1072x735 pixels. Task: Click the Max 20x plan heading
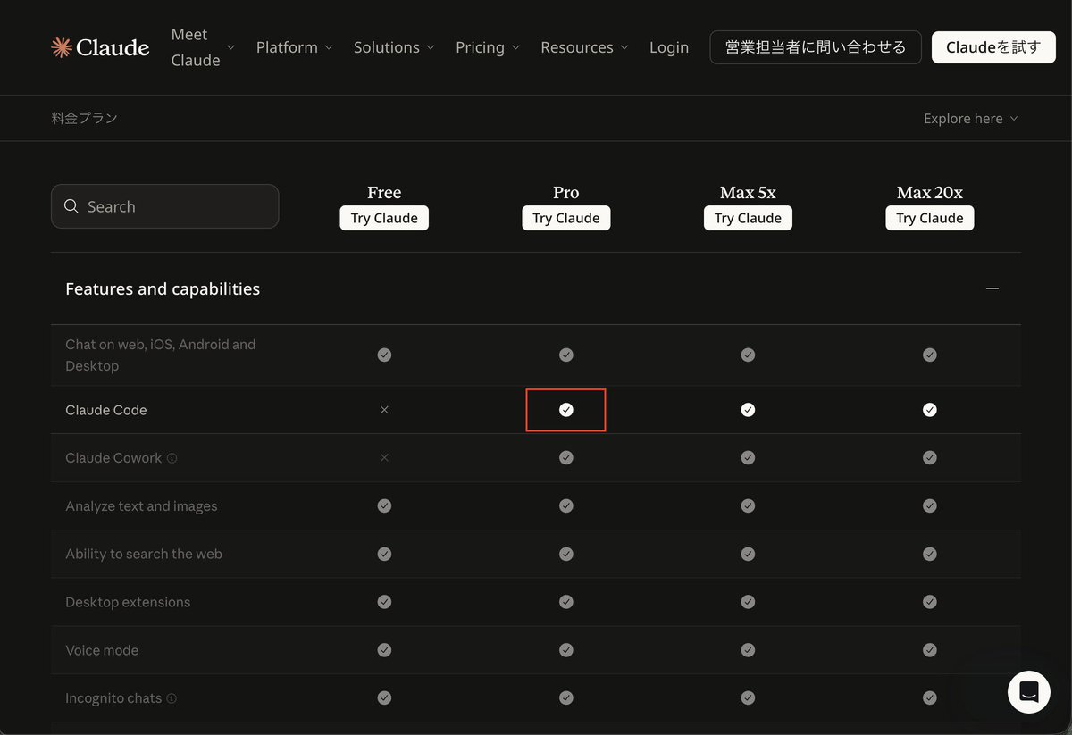coord(930,192)
